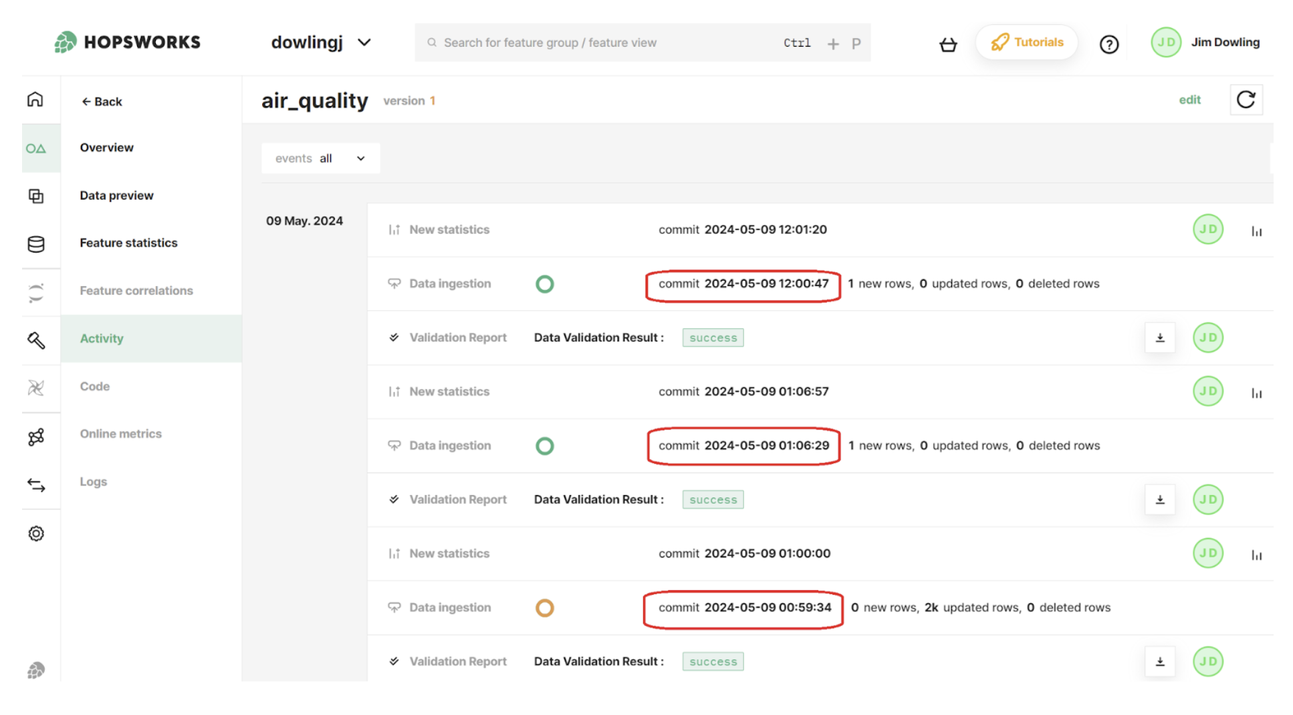Click the edit link for air_quality

pyautogui.click(x=1189, y=100)
